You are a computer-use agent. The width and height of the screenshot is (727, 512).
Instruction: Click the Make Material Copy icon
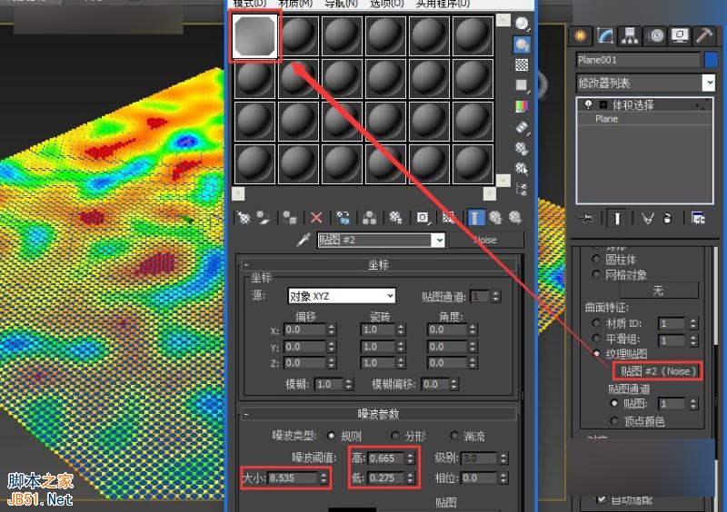344,217
